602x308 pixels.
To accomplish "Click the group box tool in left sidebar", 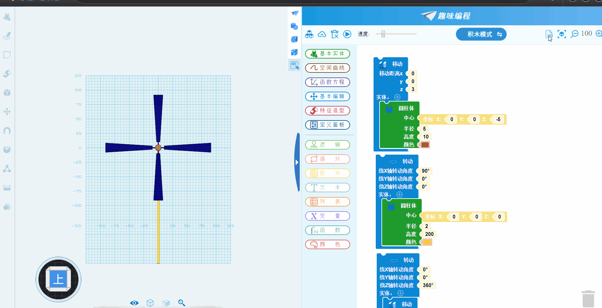I will coord(7,150).
